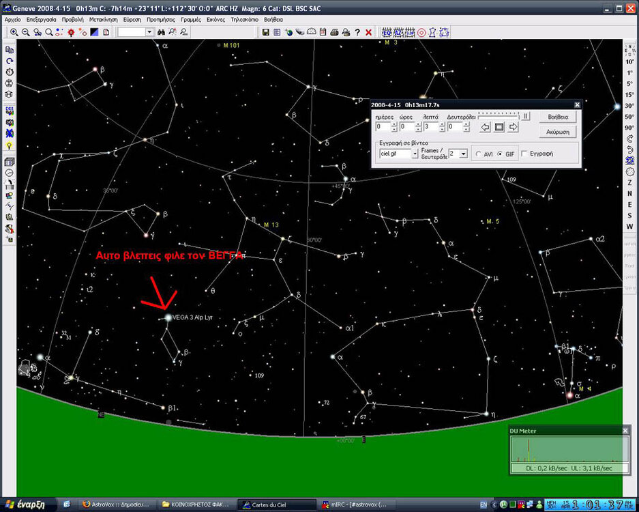Pause the animation with the pause button
This screenshot has width=639, height=512.
[526, 116]
